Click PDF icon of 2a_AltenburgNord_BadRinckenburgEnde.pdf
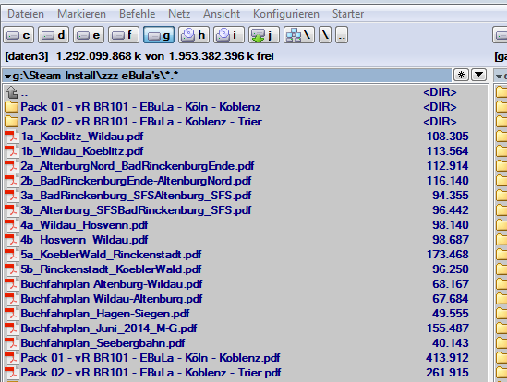This screenshot has width=507, height=382. tap(11, 166)
